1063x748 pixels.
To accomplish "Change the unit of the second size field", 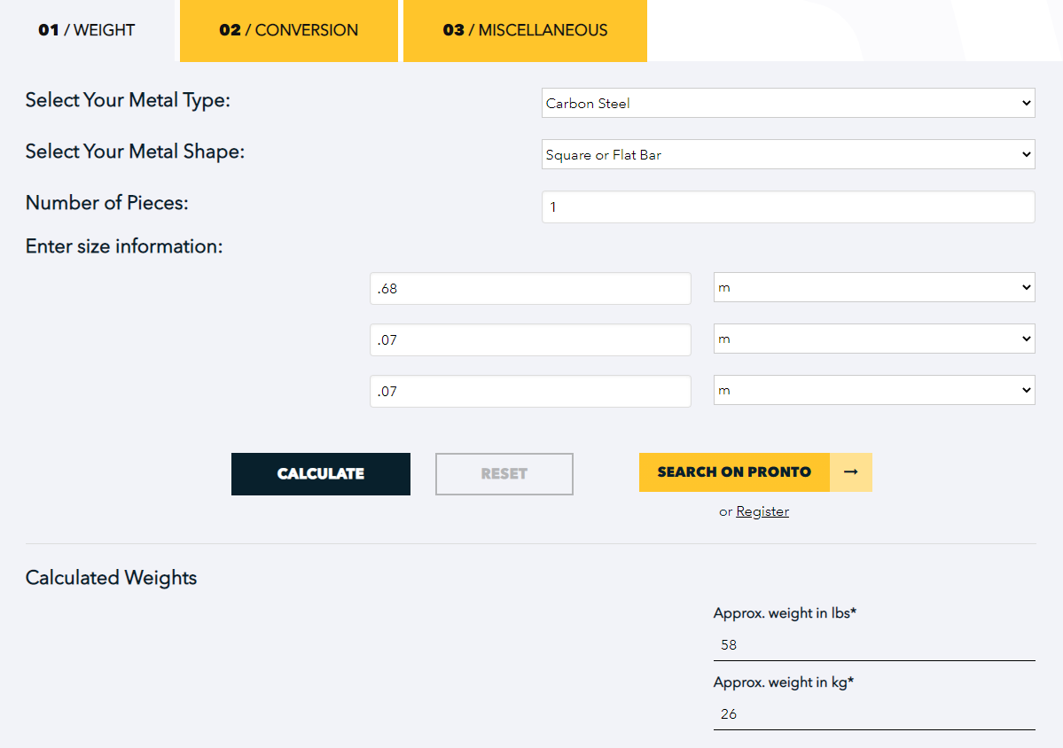I will click(873, 339).
